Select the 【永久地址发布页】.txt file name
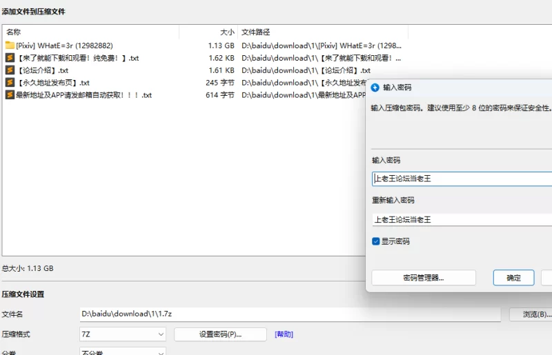Image resolution: width=552 pixels, height=355 pixels. pyautogui.click(x=53, y=82)
